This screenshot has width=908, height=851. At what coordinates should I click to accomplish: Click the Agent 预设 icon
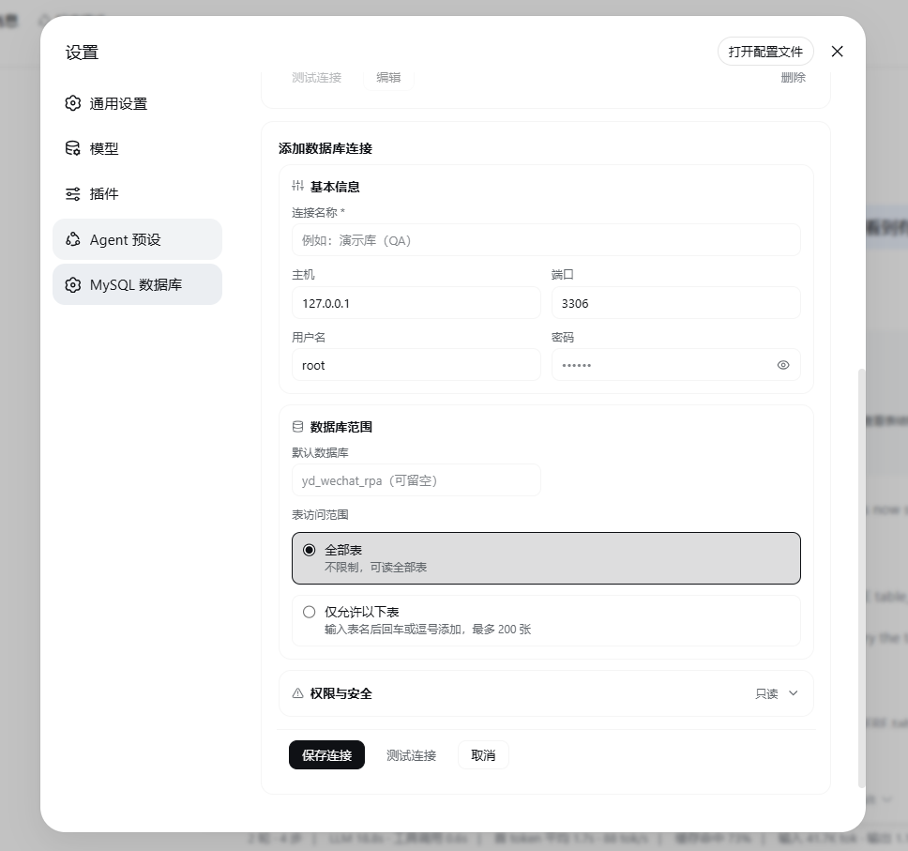point(73,239)
